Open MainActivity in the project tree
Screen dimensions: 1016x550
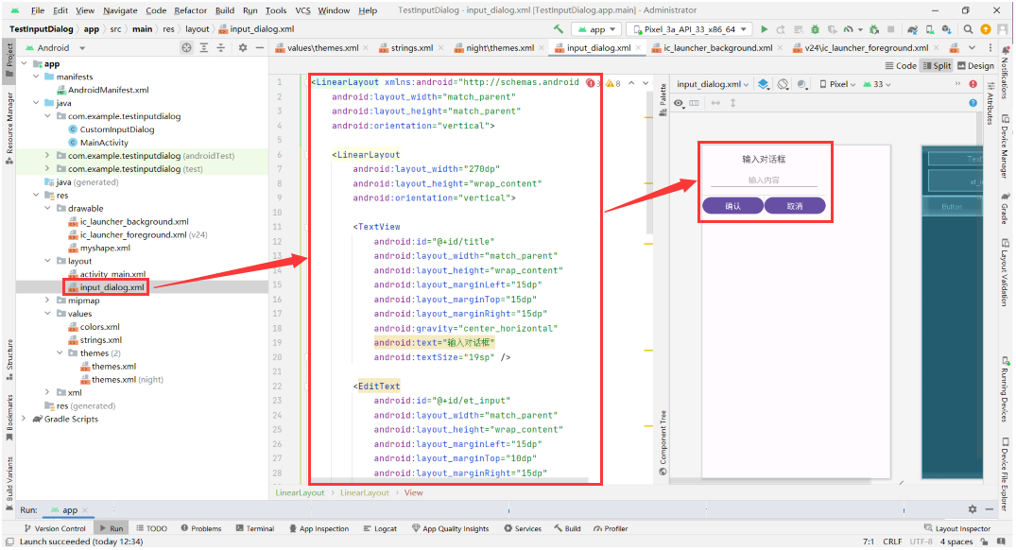click(104, 143)
